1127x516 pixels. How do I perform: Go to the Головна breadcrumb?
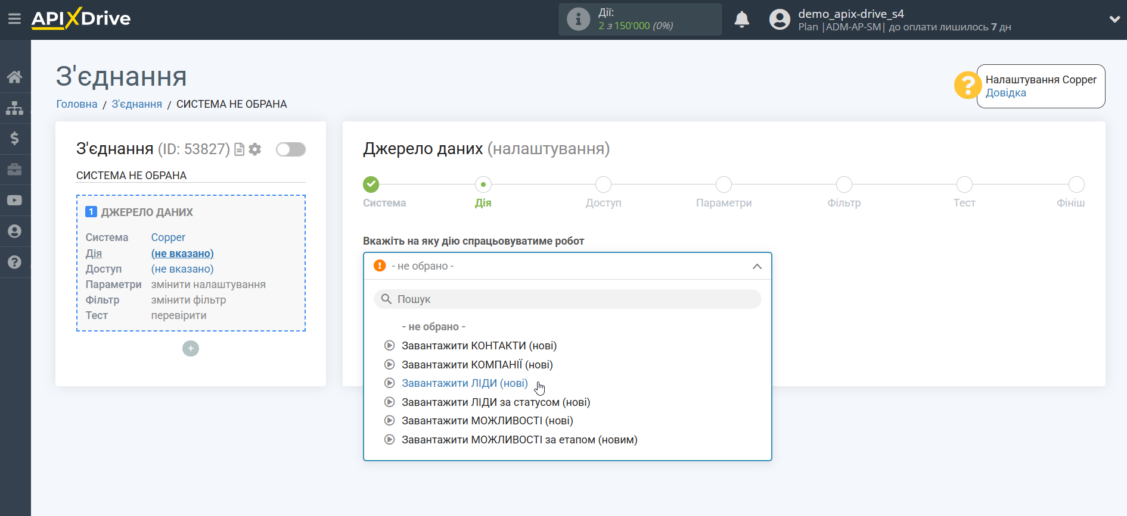[x=77, y=104]
